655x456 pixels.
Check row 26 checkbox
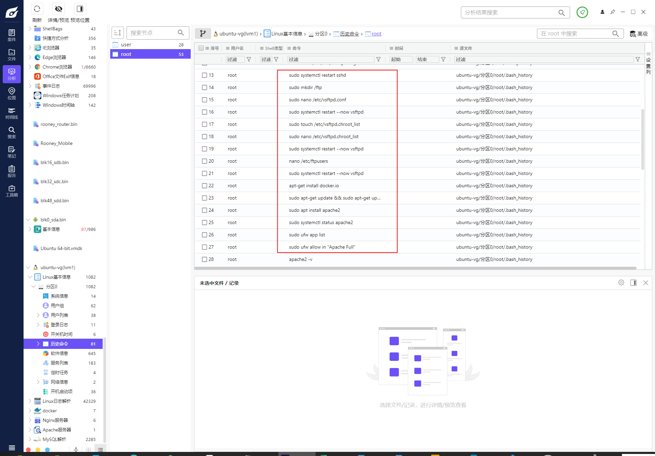tap(204, 235)
